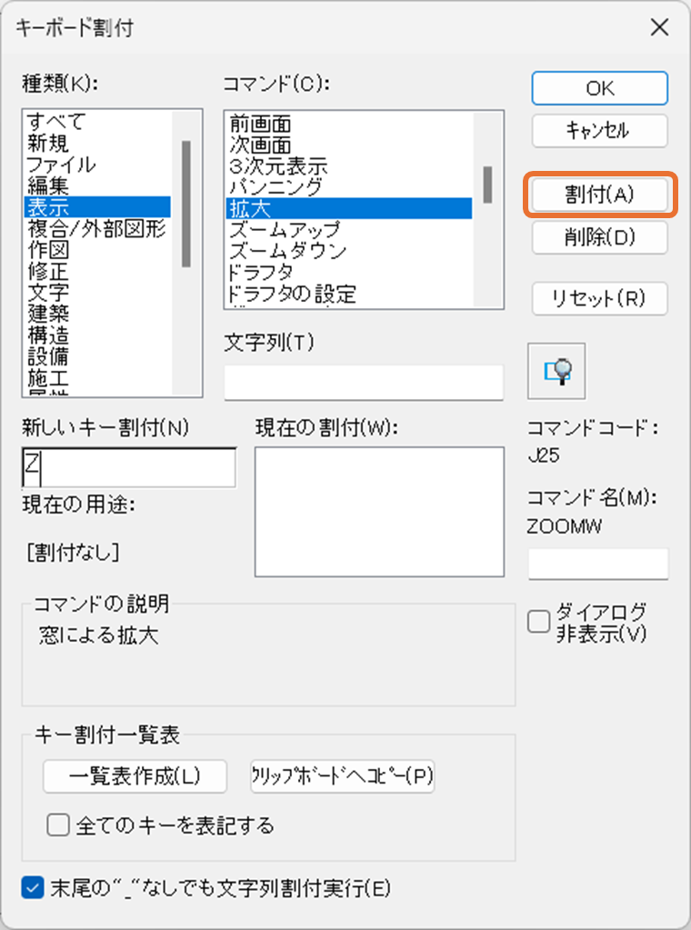Click the clipboard copy (P) button
Viewport: 691px width, 930px height.
pyautogui.click(x=342, y=776)
